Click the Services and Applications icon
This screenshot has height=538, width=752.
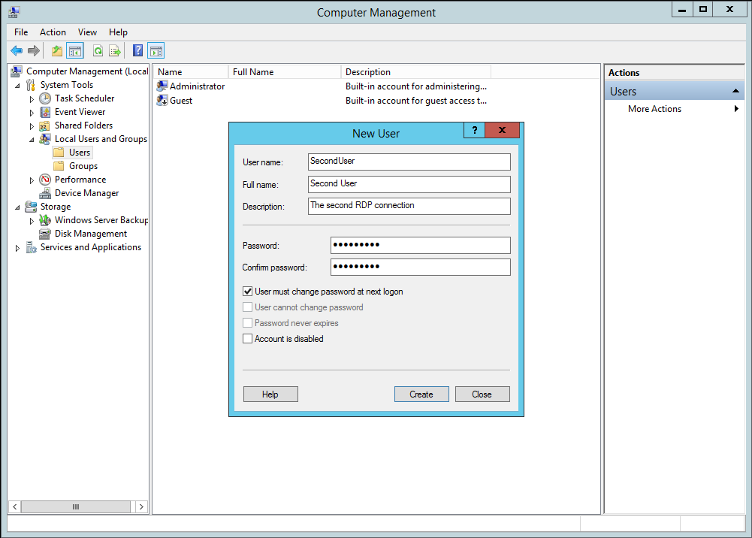coord(31,247)
